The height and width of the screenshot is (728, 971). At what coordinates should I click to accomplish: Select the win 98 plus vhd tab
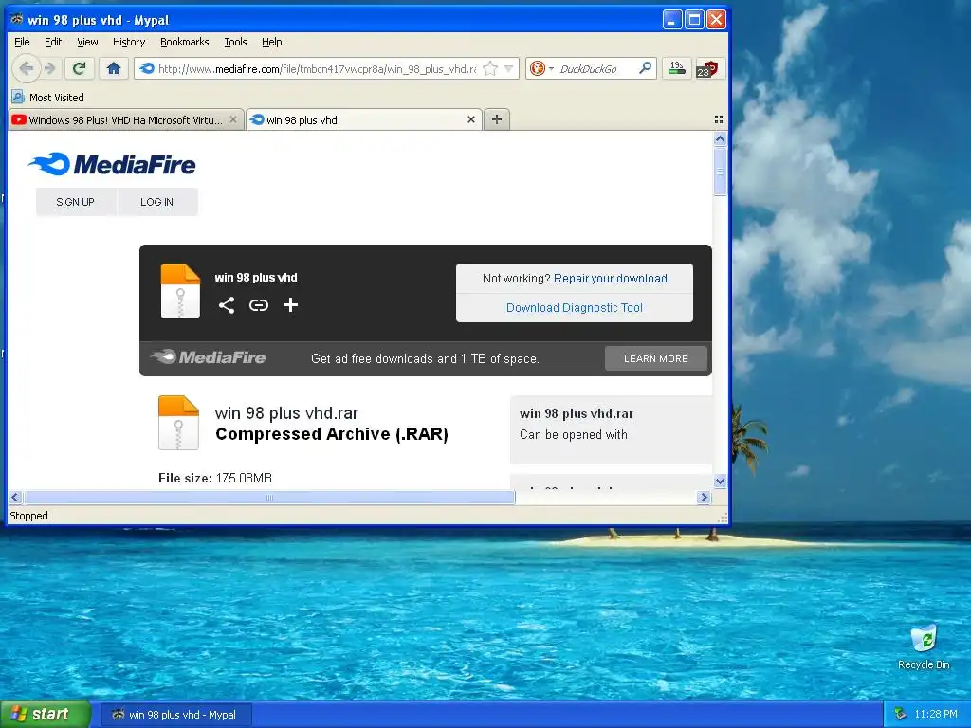pyautogui.click(x=363, y=120)
